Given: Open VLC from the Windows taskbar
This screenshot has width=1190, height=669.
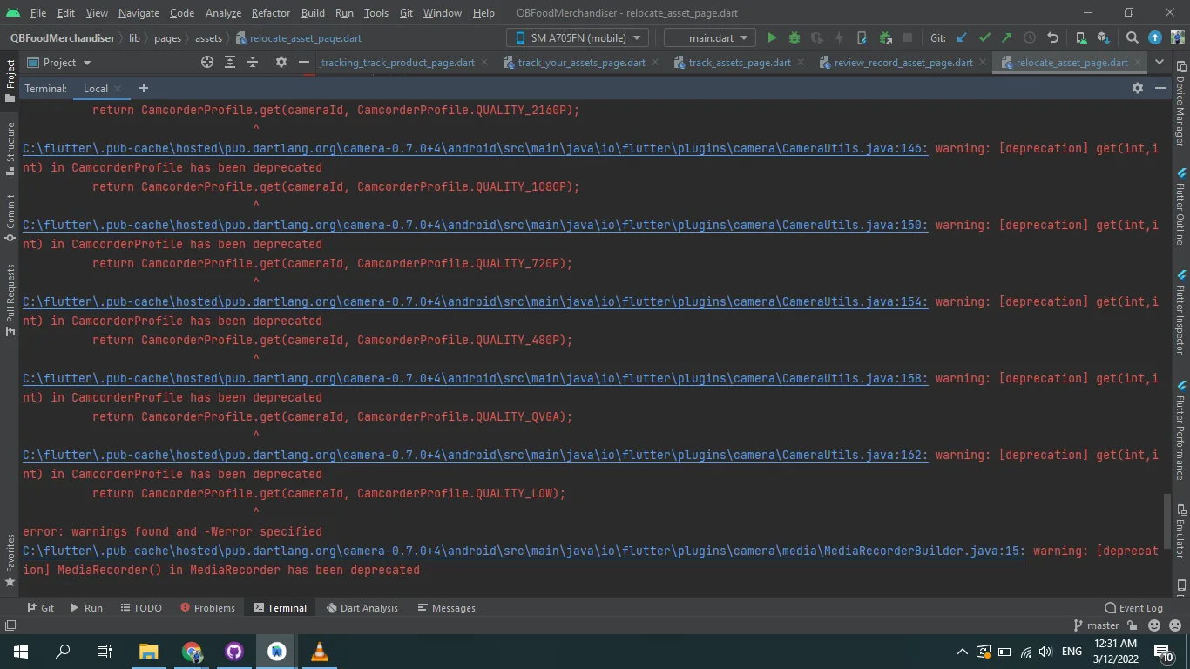Looking at the screenshot, I should coord(320,652).
